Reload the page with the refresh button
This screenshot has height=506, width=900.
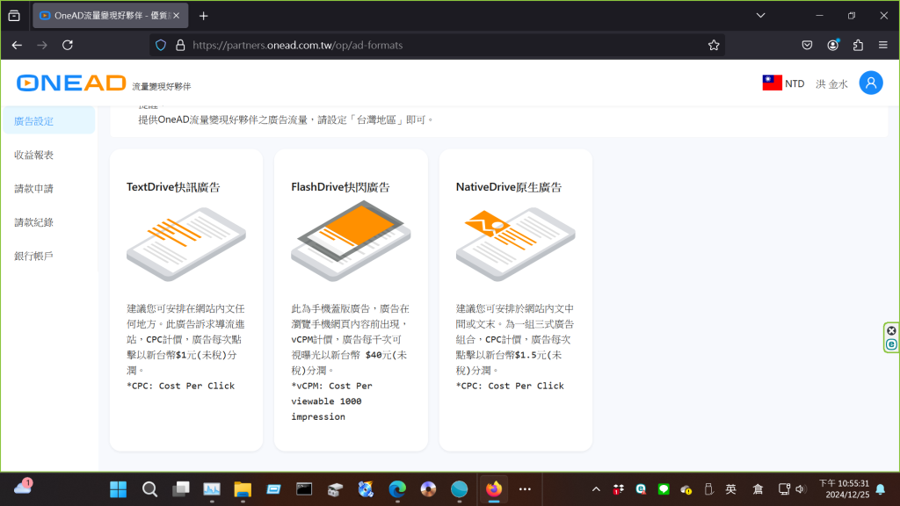pos(68,45)
